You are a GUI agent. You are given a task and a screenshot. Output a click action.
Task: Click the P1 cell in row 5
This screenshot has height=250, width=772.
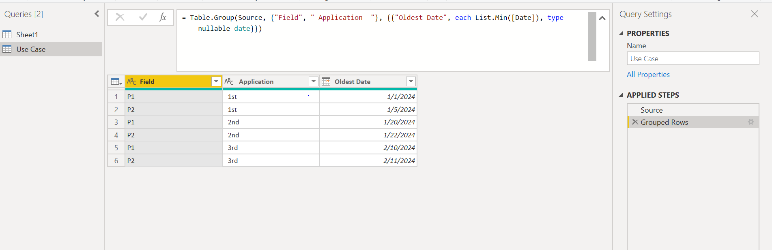pyautogui.click(x=174, y=147)
